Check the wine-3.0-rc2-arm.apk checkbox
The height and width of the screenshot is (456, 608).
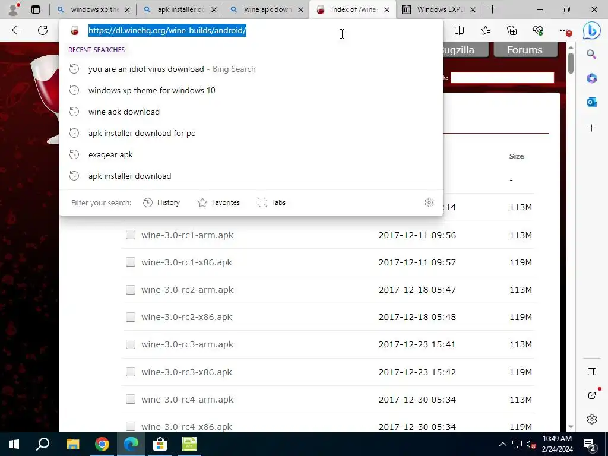[131, 290]
